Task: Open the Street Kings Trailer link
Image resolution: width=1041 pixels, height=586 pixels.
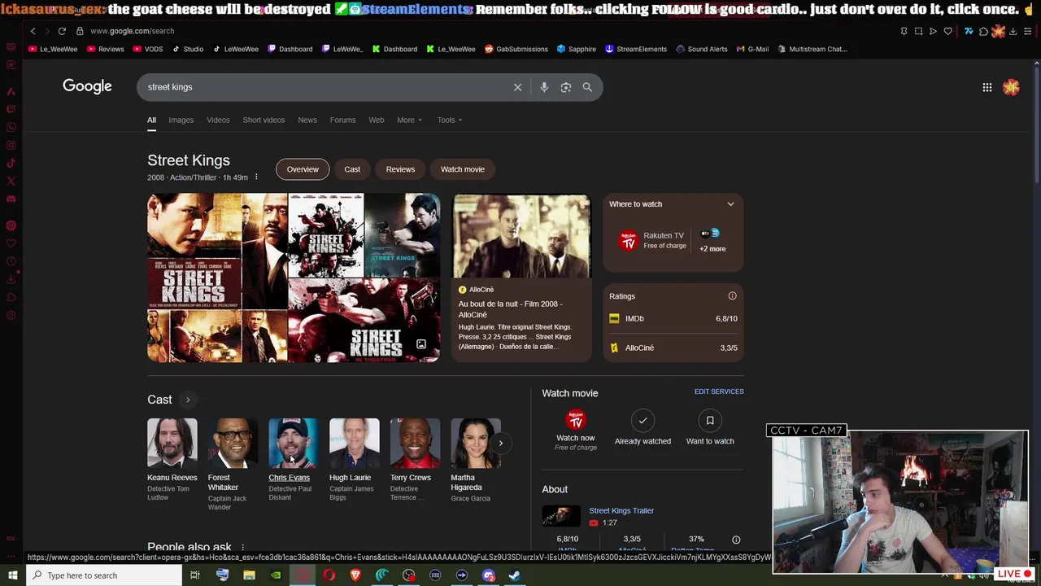Action: coord(621,510)
